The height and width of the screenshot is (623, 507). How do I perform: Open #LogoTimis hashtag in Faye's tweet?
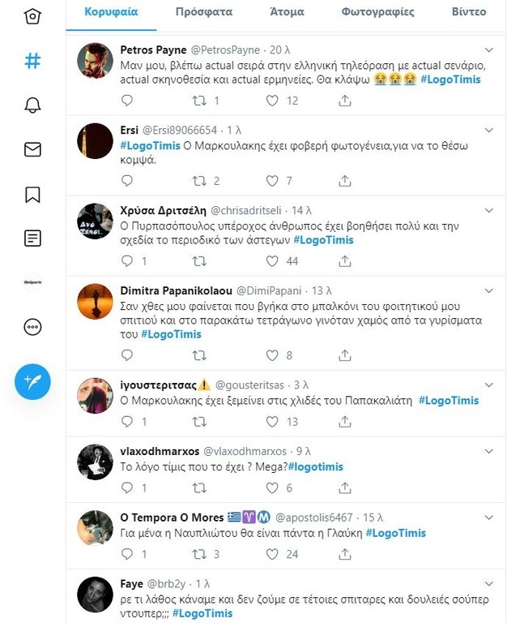click(x=202, y=613)
